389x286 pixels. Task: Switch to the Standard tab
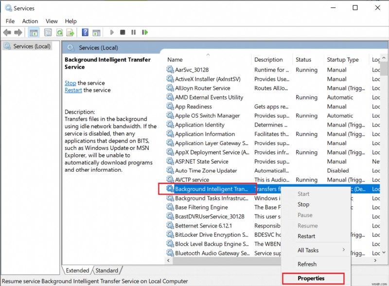click(x=106, y=270)
